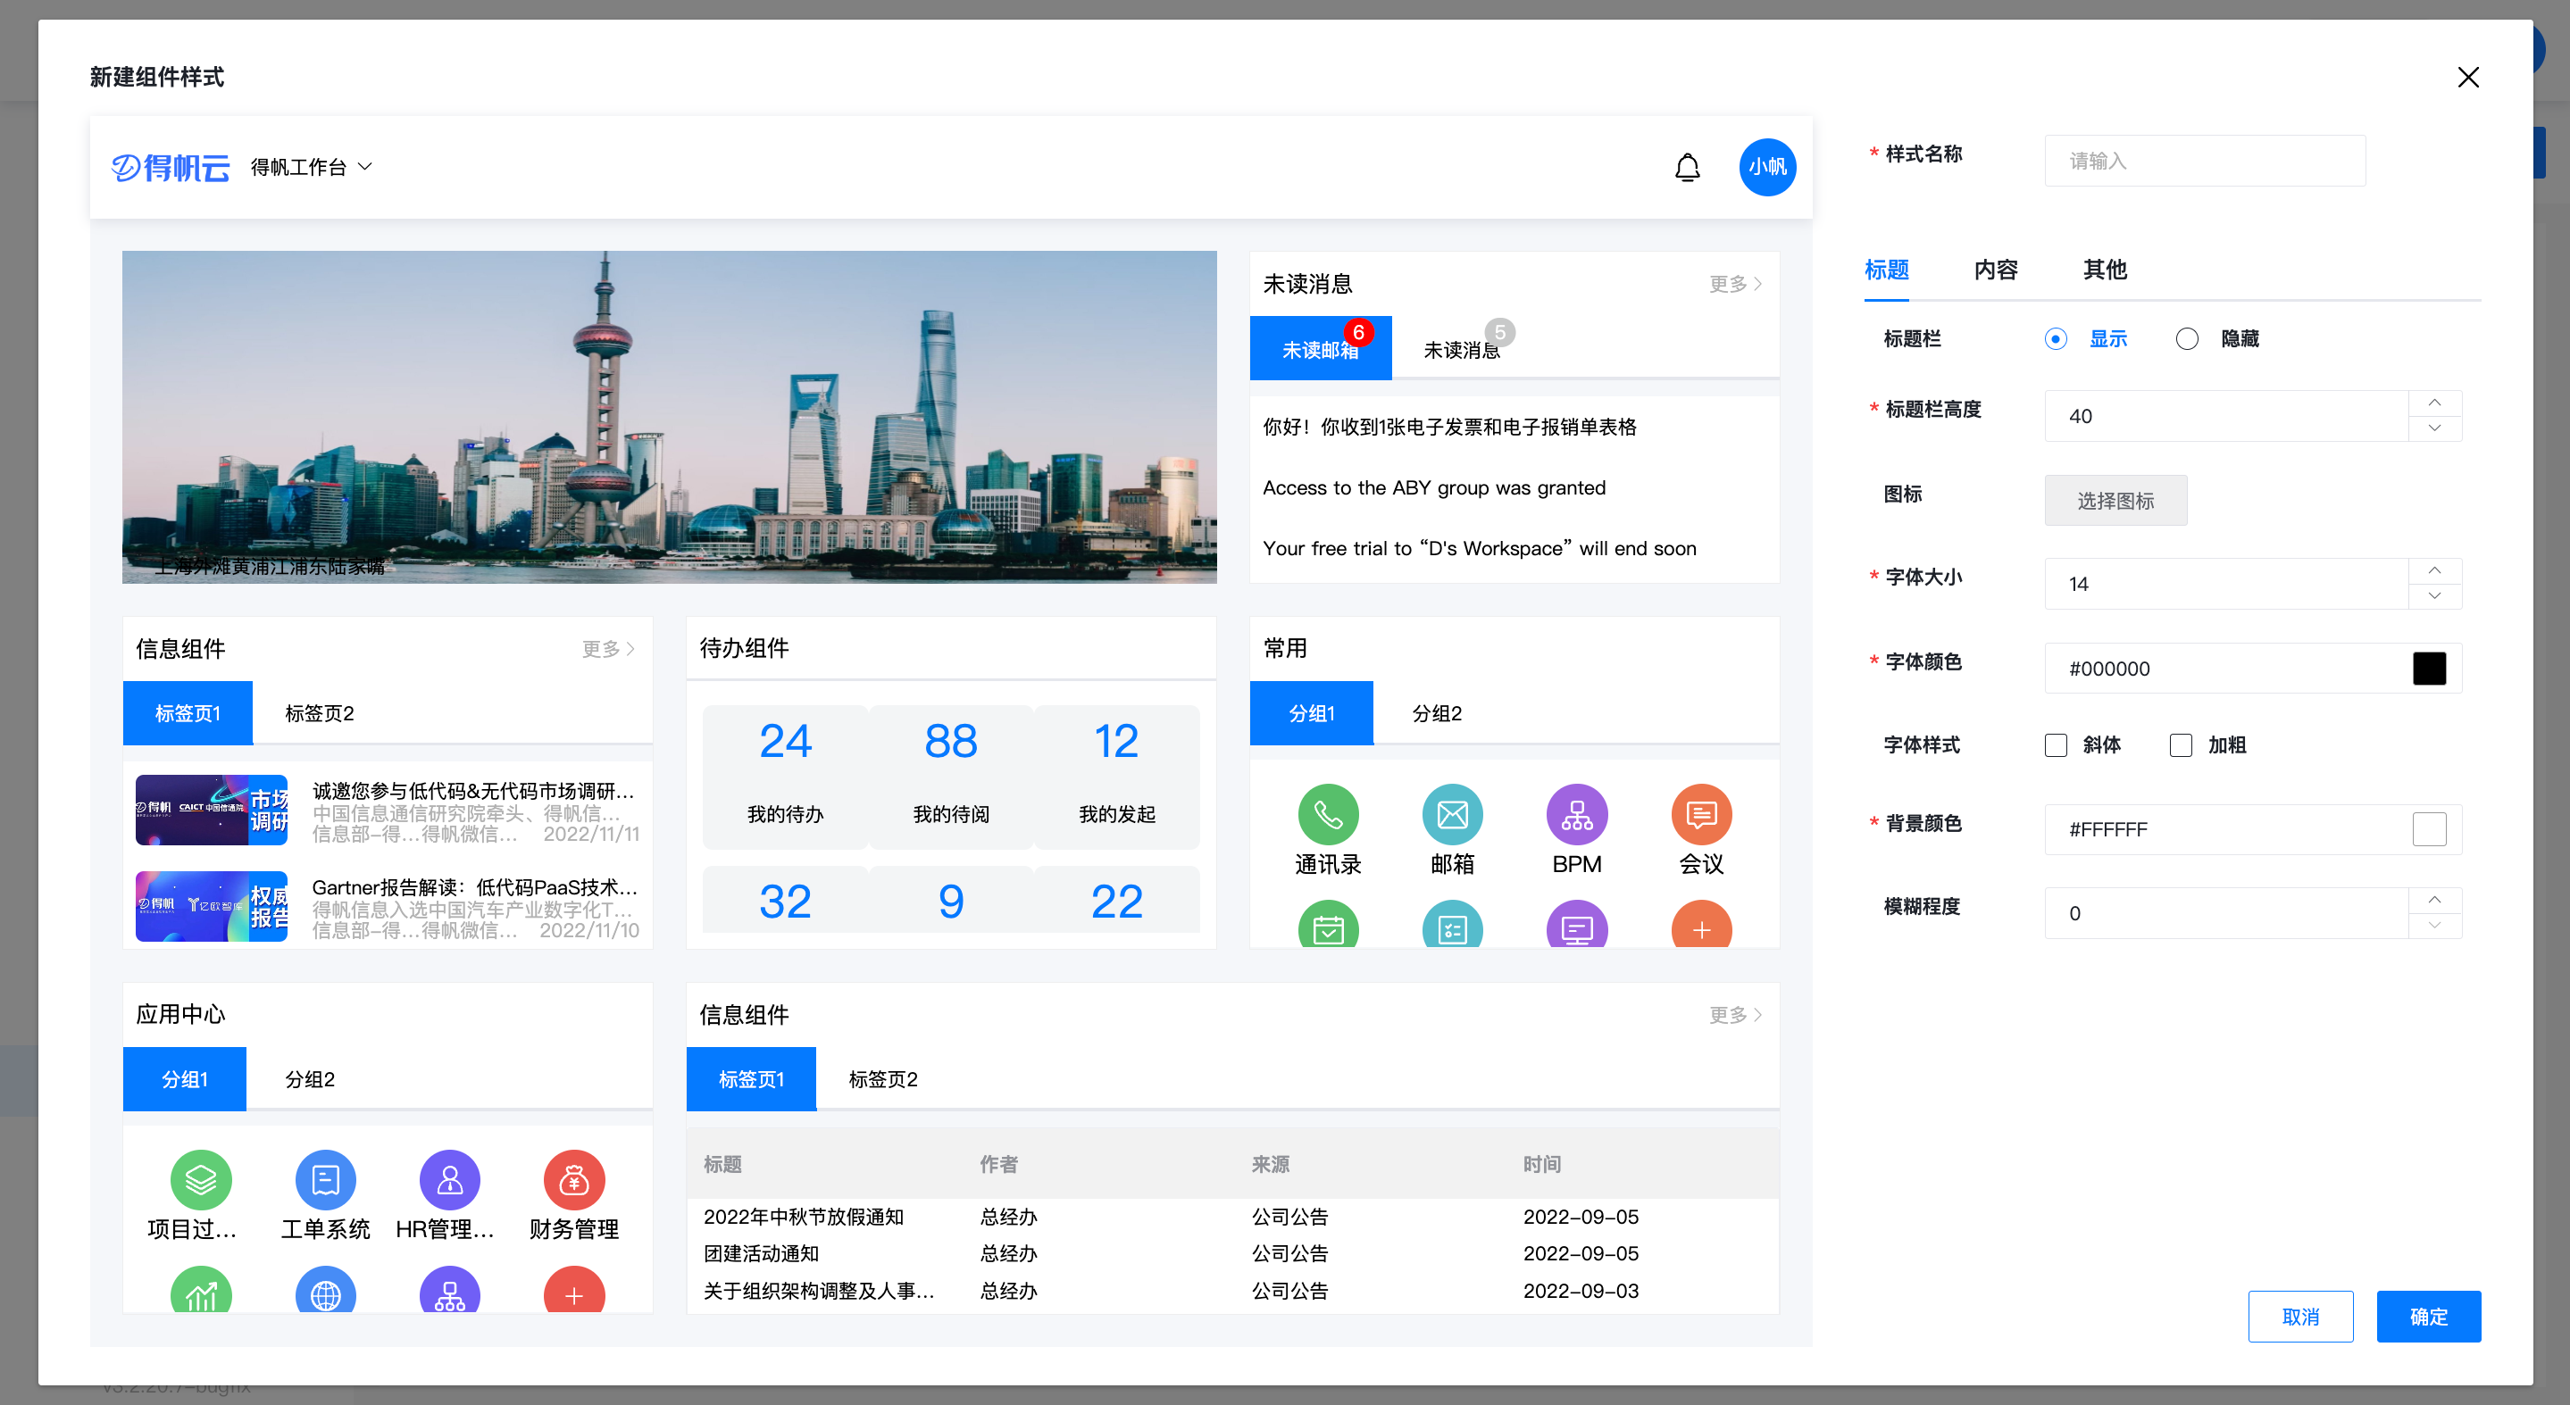This screenshot has width=2570, height=1405.
Task: Open the 会议 meeting icon
Action: [x=1701, y=814]
